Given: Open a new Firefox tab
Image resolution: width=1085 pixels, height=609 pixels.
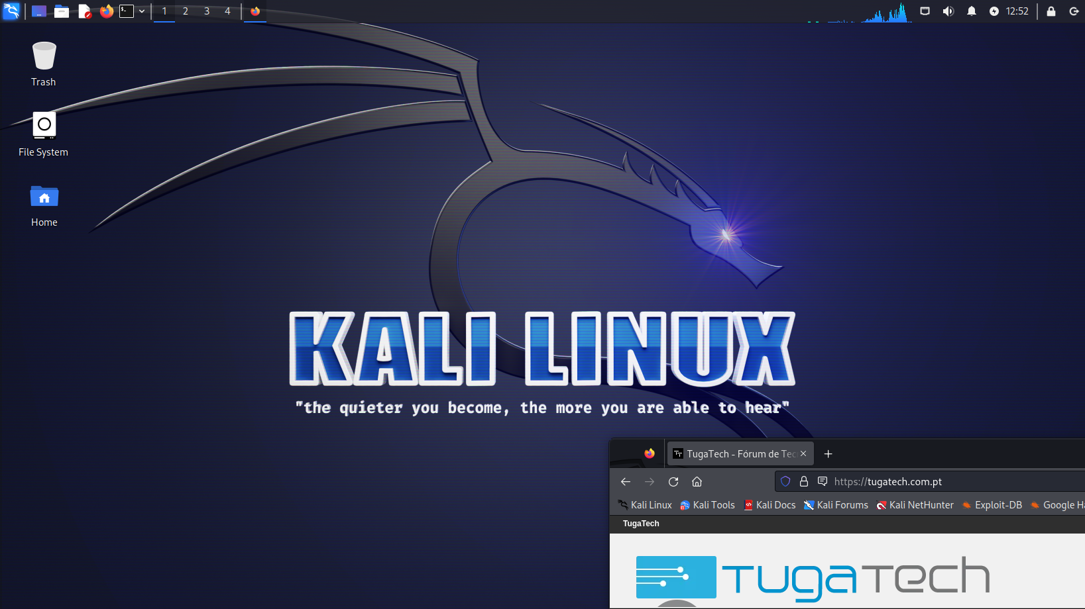Looking at the screenshot, I should [828, 453].
